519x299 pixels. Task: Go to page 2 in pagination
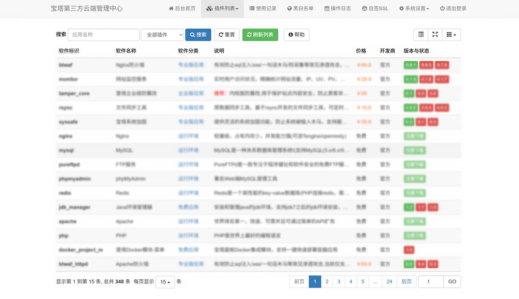(327, 282)
